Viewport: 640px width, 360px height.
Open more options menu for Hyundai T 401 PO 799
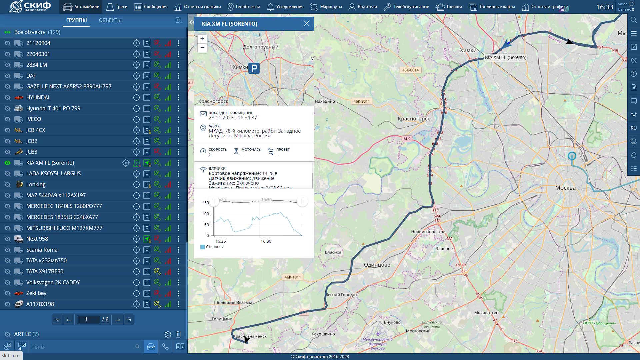(x=179, y=108)
